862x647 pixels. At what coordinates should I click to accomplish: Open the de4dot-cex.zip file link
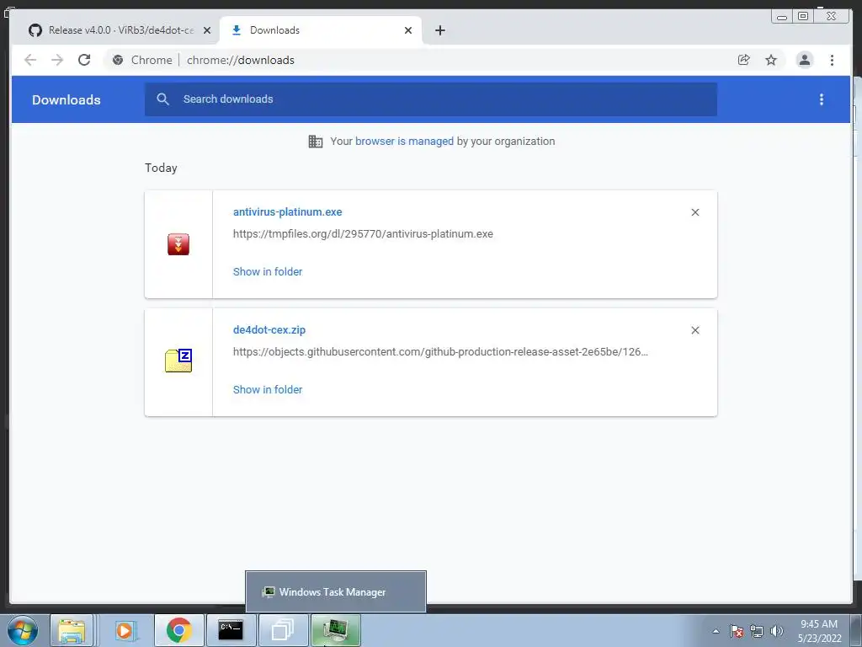tap(269, 330)
